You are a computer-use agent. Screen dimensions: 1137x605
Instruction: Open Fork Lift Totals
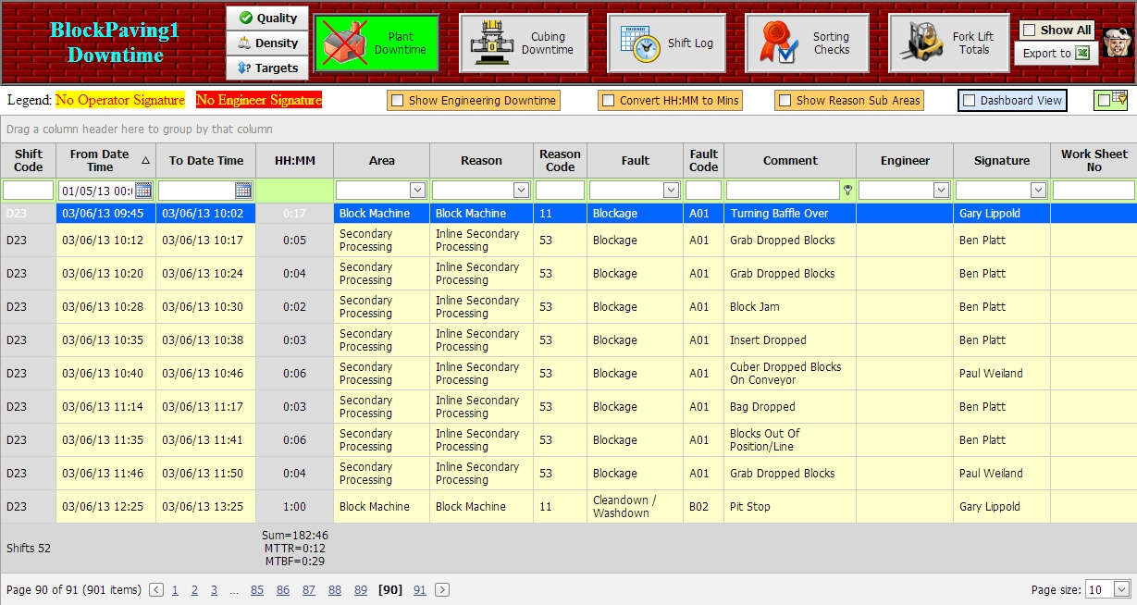coord(950,43)
